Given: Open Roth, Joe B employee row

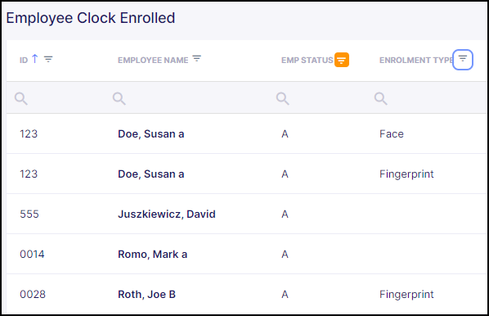Looking at the screenshot, I should (246, 294).
